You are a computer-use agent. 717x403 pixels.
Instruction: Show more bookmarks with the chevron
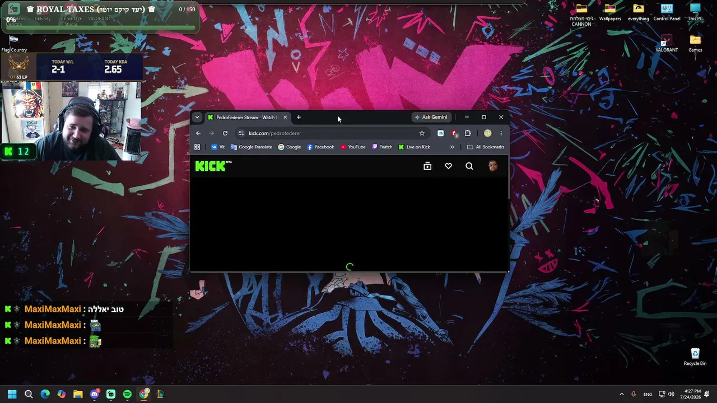pos(452,147)
